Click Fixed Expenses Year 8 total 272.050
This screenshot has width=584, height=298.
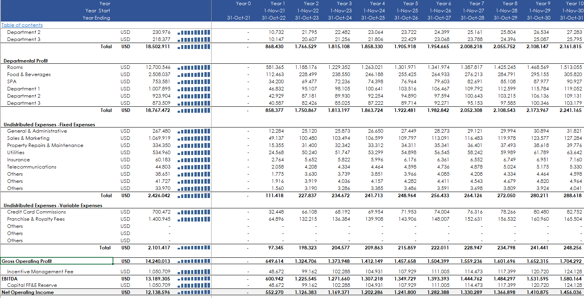tap(507, 196)
